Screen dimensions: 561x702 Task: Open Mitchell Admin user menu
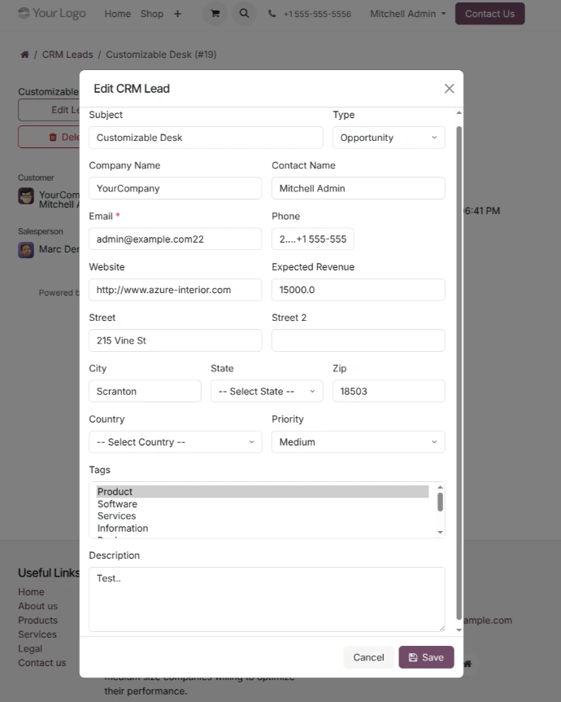[x=407, y=14]
